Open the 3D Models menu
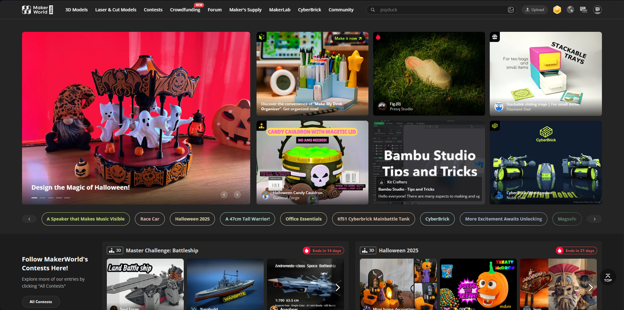Screen dimensions: 624x310 [x=76, y=10]
